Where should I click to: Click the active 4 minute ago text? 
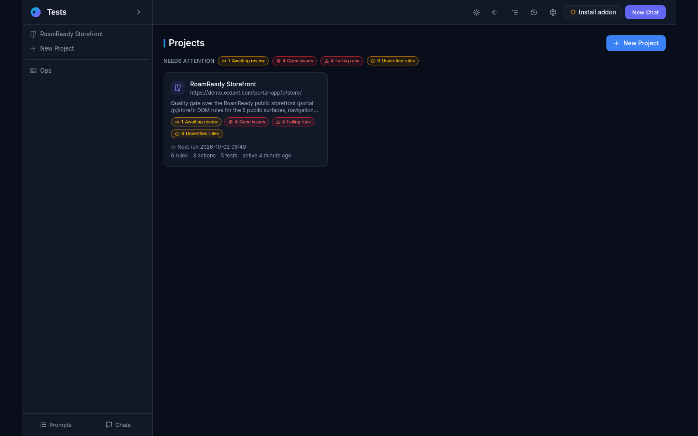(267, 156)
